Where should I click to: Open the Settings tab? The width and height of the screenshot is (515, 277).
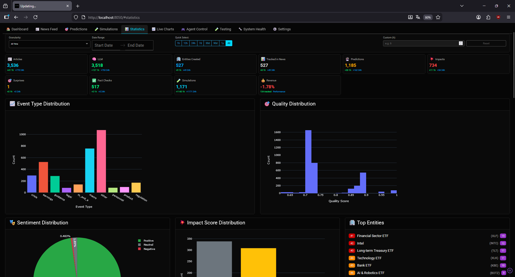tap(282, 29)
